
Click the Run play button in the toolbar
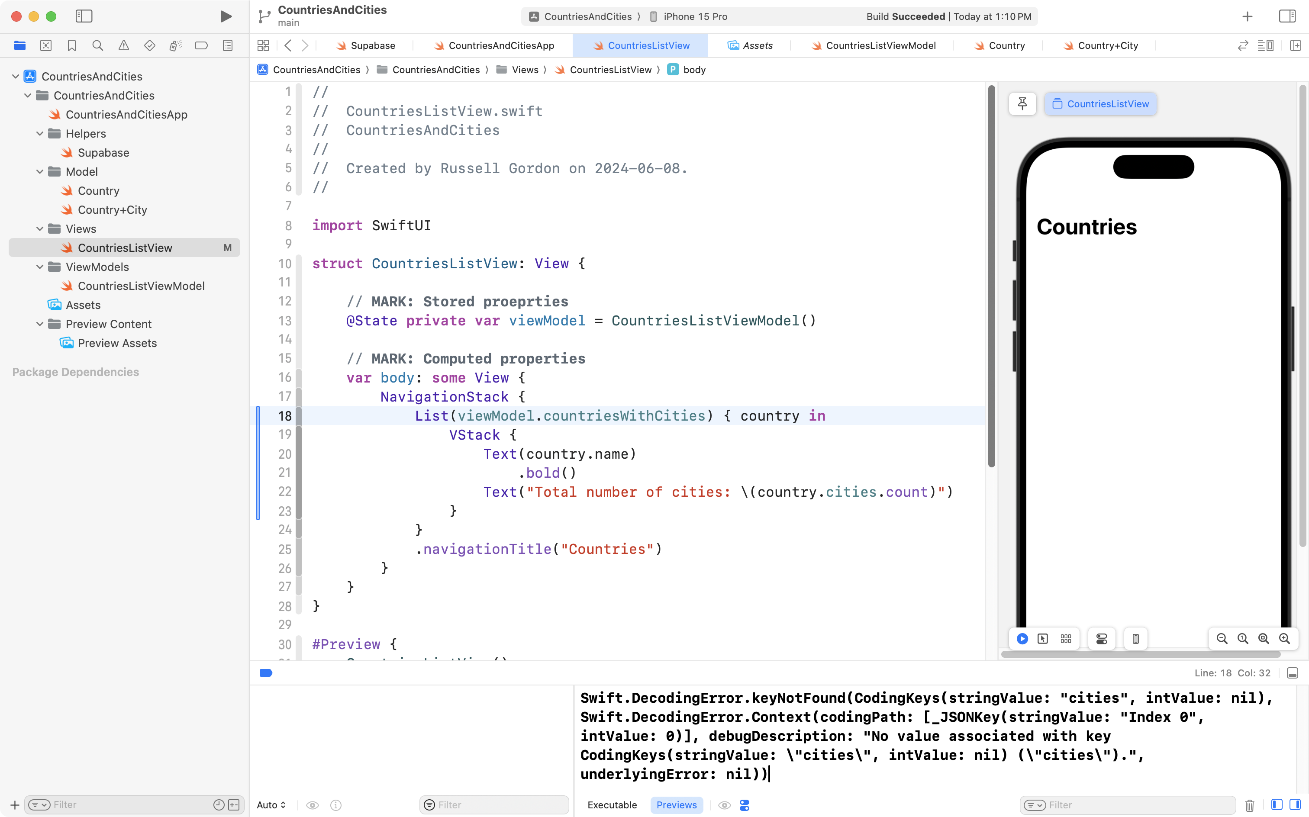pos(226,16)
